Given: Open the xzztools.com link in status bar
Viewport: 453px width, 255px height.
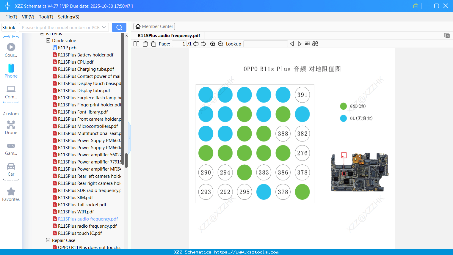Looking at the screenshot, I should (x=246, y=252).
